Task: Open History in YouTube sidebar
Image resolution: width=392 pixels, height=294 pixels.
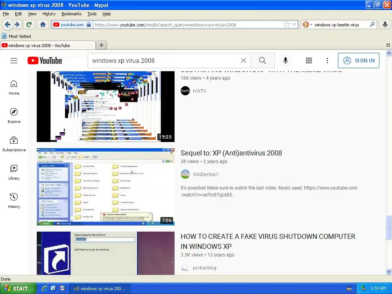Action: (x=14, y=201)
